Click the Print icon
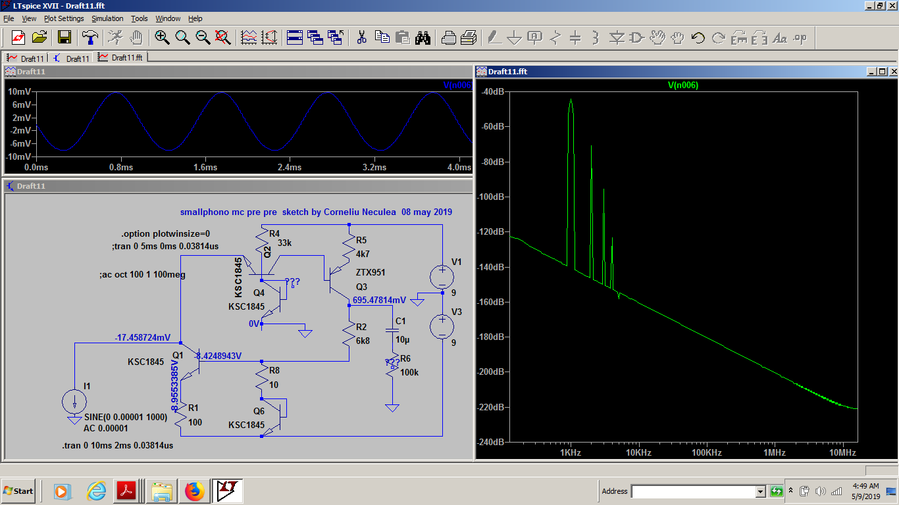This screenshot has width=899, height=505. [x=469, y=37]
